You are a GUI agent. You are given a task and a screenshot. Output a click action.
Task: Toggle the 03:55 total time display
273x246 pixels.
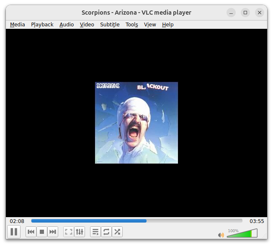tap(257, 221)
